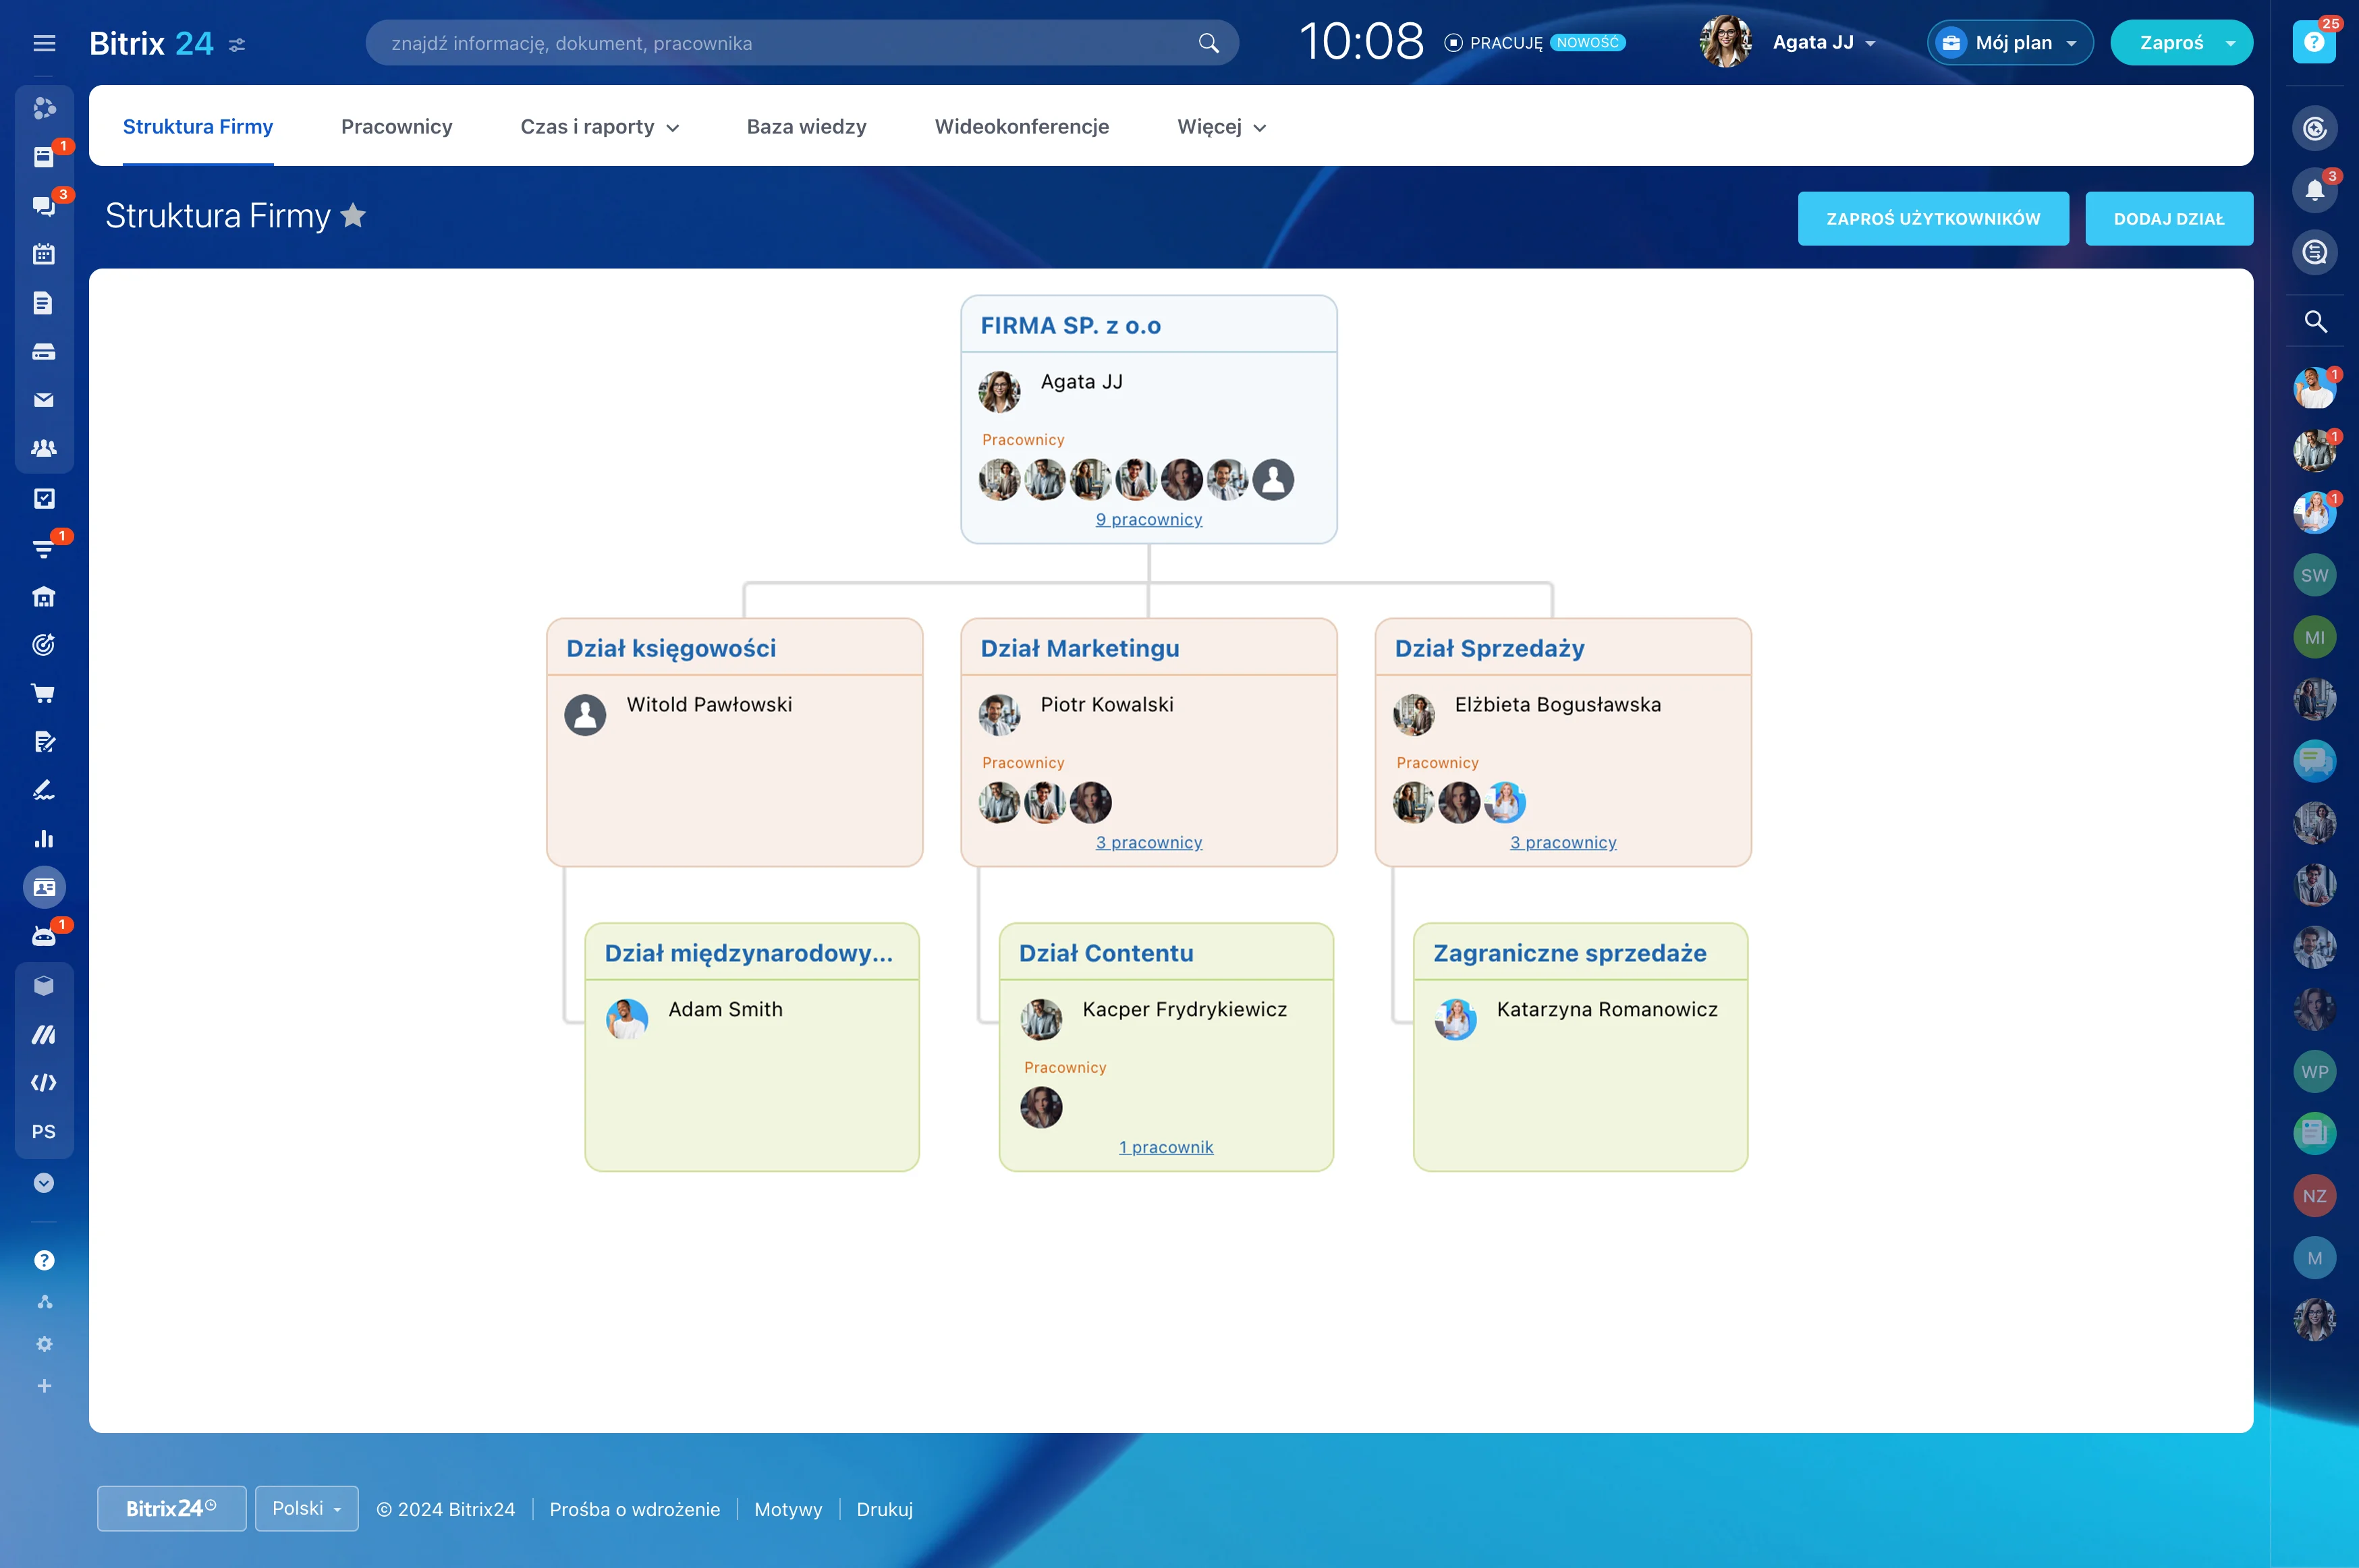Open notifications bell icon
2359x1568 pixels.
pyautogui.click(x=2314, y=190)
